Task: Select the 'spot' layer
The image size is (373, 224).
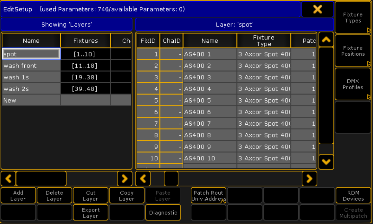Action: [31, 54]
